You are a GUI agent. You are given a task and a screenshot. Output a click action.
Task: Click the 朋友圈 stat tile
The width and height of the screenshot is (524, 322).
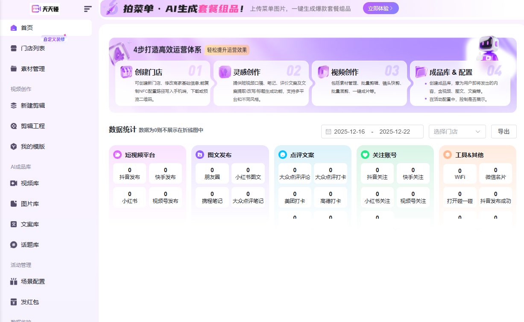(x=212, y=173)
